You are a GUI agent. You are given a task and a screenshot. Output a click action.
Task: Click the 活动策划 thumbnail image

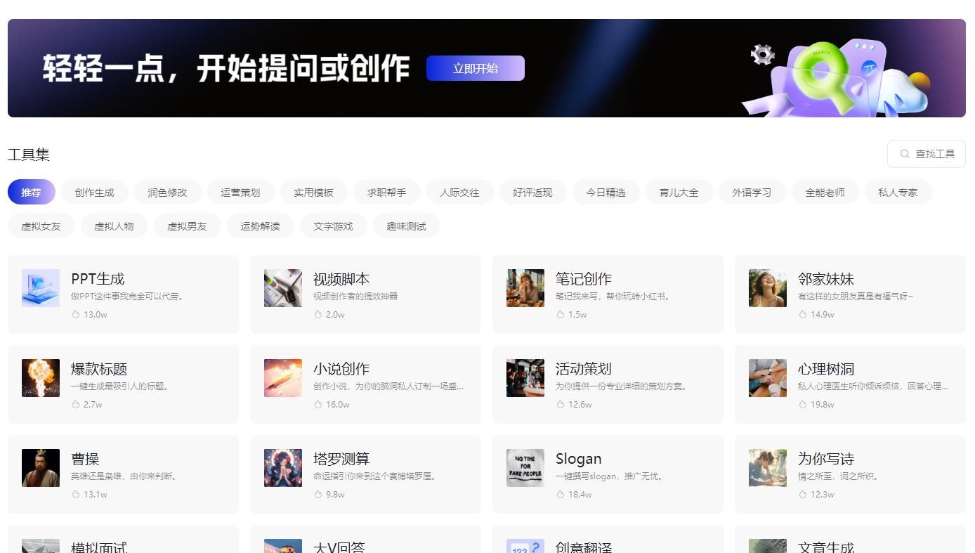tap(525, 378)
